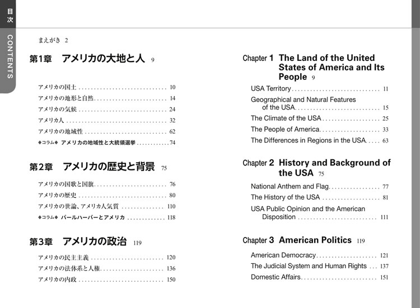Image resolution: width=420 pixels, height=308 pixels.
Task: Open chapter heading 第2章 アメリカの歴史と背景
Action: 98,167
